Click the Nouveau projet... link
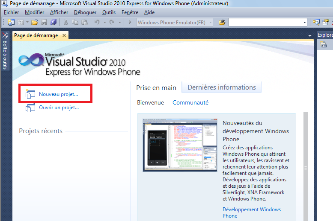The width and height of the screenshot is (333, 221). pos(58,94)
